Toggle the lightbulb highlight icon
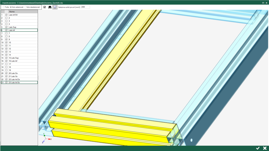269x151 pixels. click(55, 7)
